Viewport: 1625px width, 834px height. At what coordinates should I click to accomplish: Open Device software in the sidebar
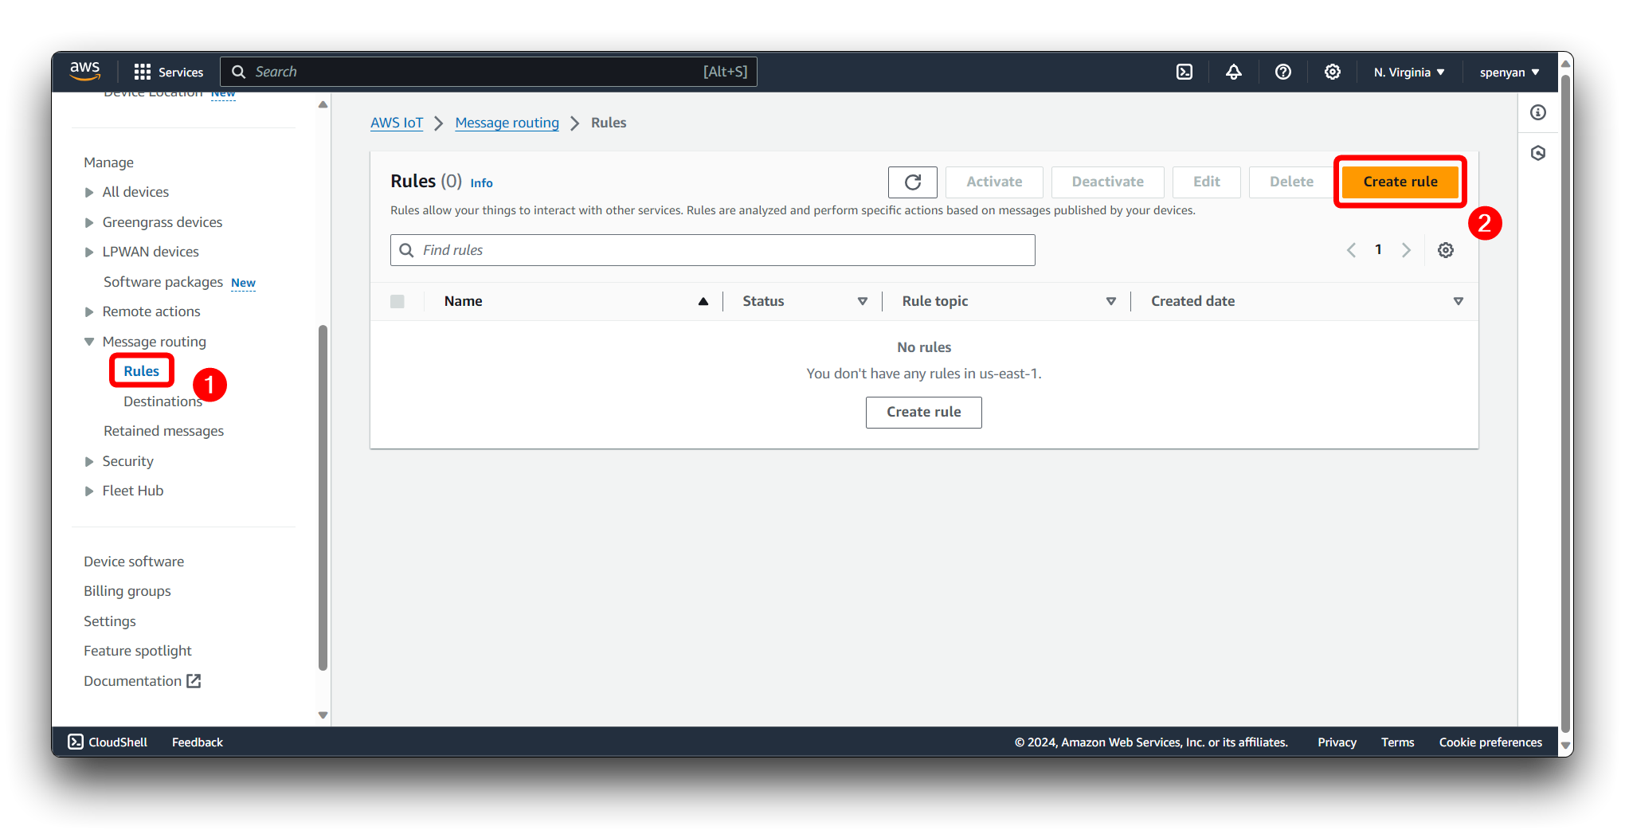point(134,562)
